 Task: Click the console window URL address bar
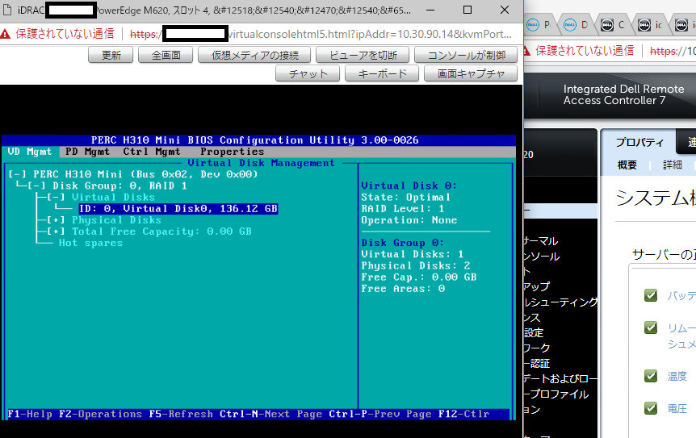(321, 34)
